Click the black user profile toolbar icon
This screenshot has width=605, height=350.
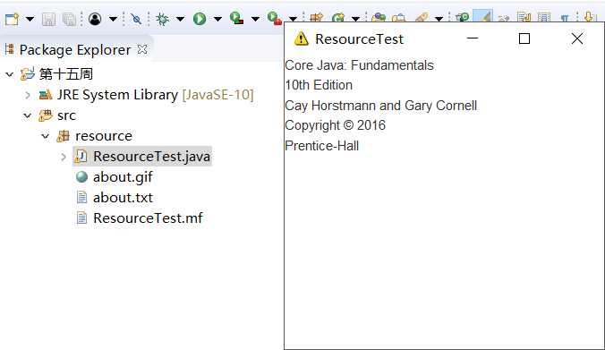[95, 19]
